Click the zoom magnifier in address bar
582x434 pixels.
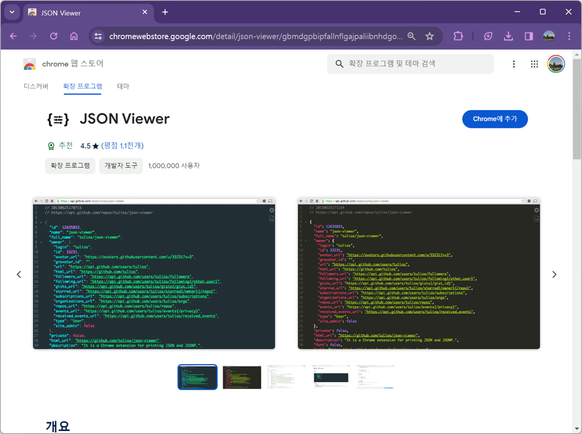point(411,36)
